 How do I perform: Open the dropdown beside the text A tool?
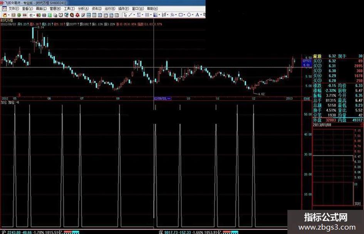click(201, 15)
